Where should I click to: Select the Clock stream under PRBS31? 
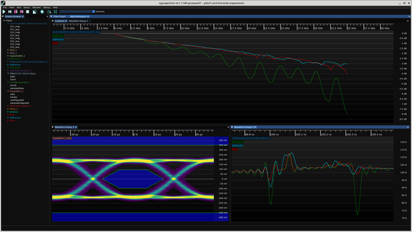13,79
